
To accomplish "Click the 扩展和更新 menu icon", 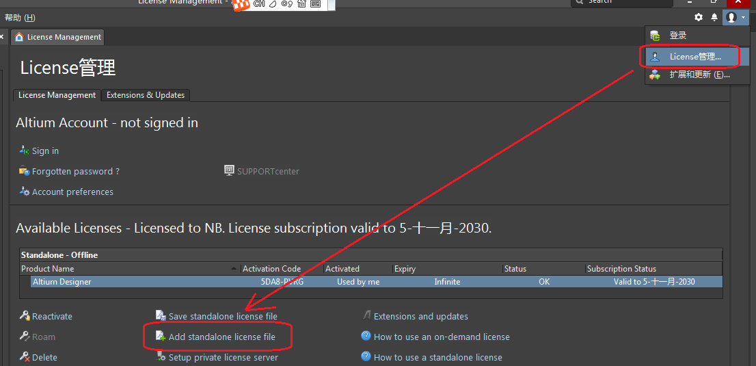I will pyautogui.click(x=655, y=75).
